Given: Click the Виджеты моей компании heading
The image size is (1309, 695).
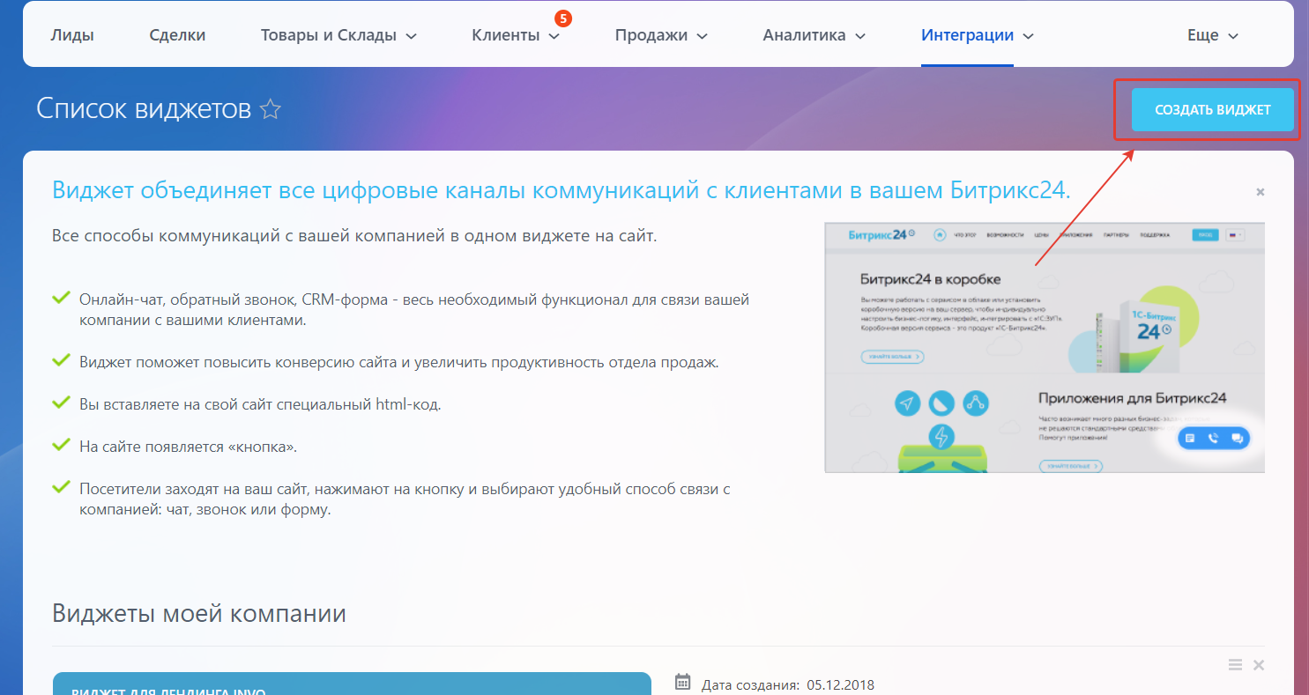Looking at the screenshot, I should coord(199,613).
